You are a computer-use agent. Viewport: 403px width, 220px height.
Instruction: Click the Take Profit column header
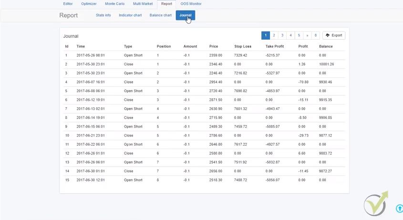coord(275,46)
